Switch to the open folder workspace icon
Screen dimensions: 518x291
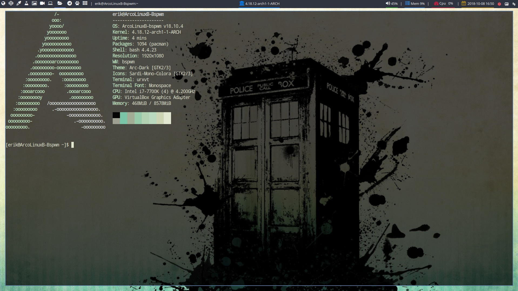[60, 4]
